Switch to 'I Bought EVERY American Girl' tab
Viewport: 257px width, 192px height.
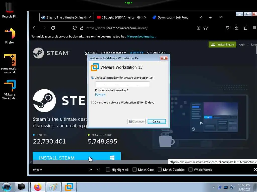point(122,17)
